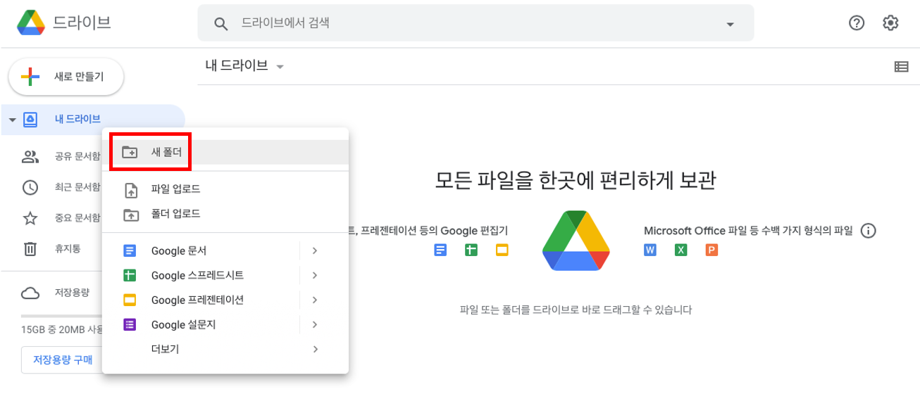Select 파일 업로드 menu entry

225,189
